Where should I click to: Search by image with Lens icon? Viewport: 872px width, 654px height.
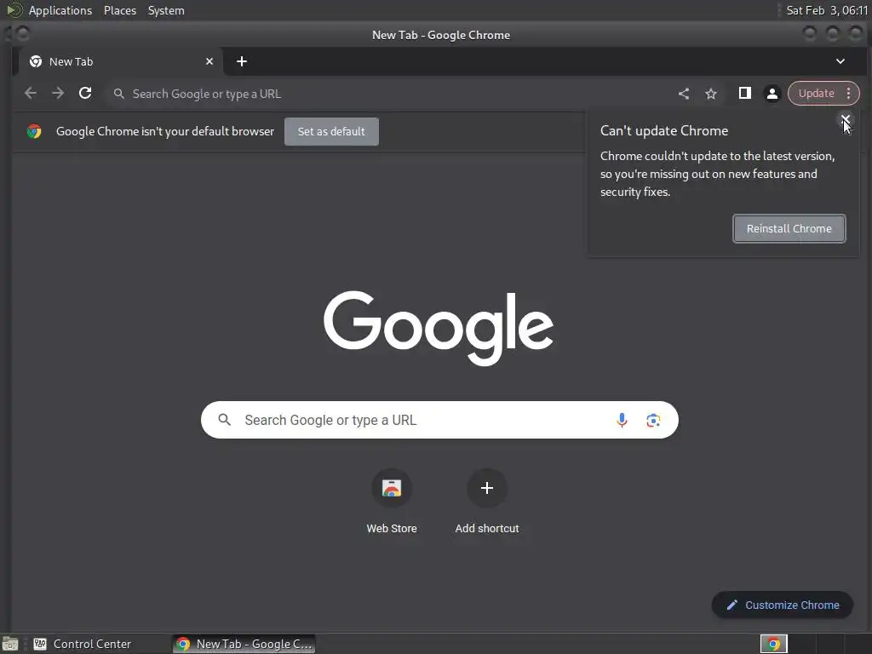pyautogui.click(x=653, y=420)
